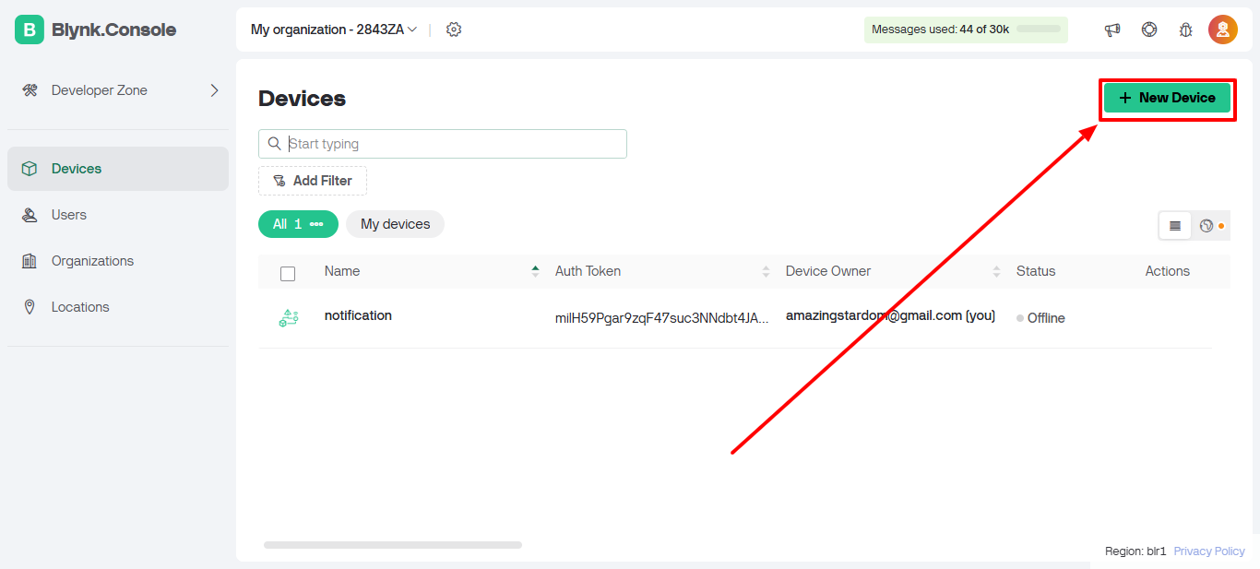Open organization settings gear icon

click(x=454, y=30)
